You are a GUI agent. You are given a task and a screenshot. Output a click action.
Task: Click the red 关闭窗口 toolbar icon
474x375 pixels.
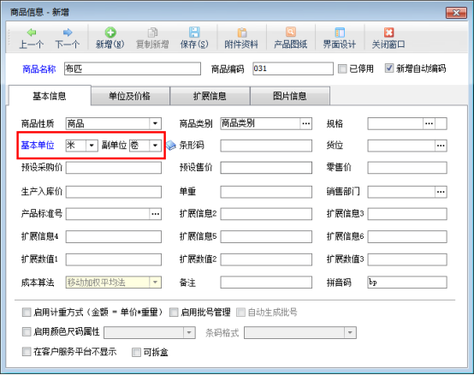click(x=388, y=33)
